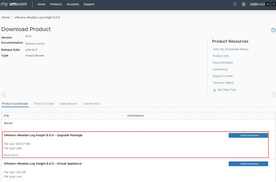Click the My VMware logo
Viewport: 276px width, 182px height.
click(x=14, y=4)
